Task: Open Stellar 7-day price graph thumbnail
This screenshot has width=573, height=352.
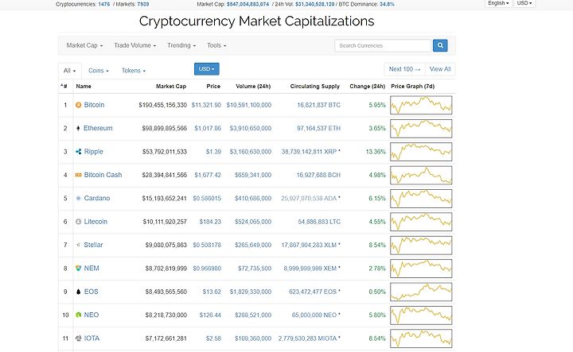Action: [x=421, y=245]
